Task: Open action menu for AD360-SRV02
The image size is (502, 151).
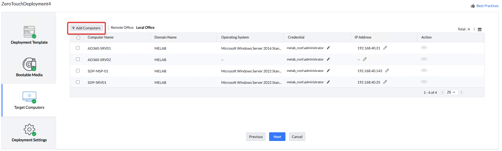Action: [x=424, y=59]
